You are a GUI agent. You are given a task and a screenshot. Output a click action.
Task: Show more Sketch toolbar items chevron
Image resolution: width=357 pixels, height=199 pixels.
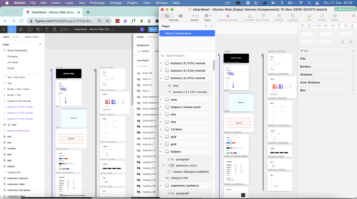tap(353, 16)
